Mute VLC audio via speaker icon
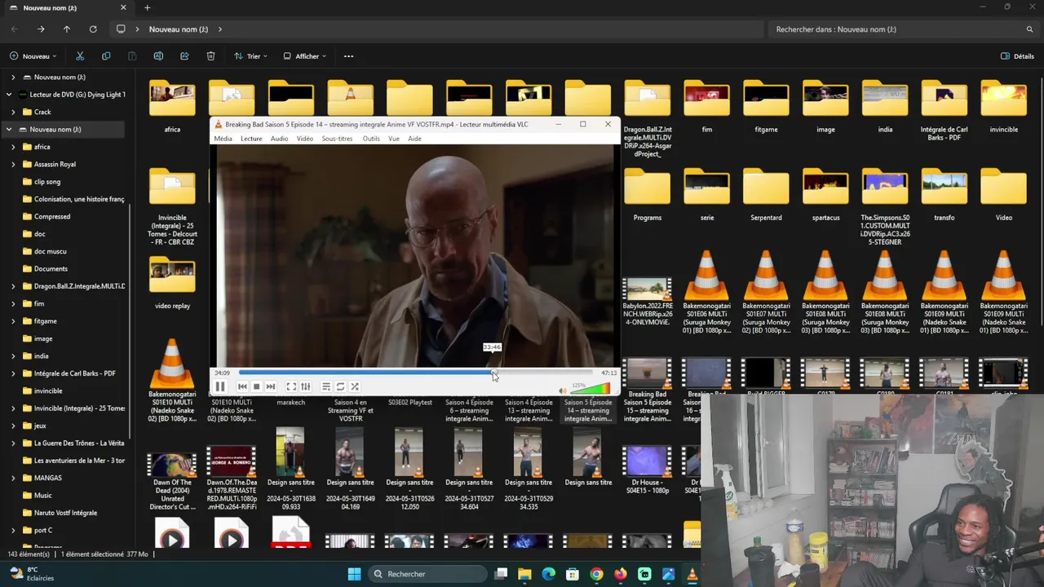Image resolution: width=1044 pixels, height=587 pixels. [x=563, y=391]
